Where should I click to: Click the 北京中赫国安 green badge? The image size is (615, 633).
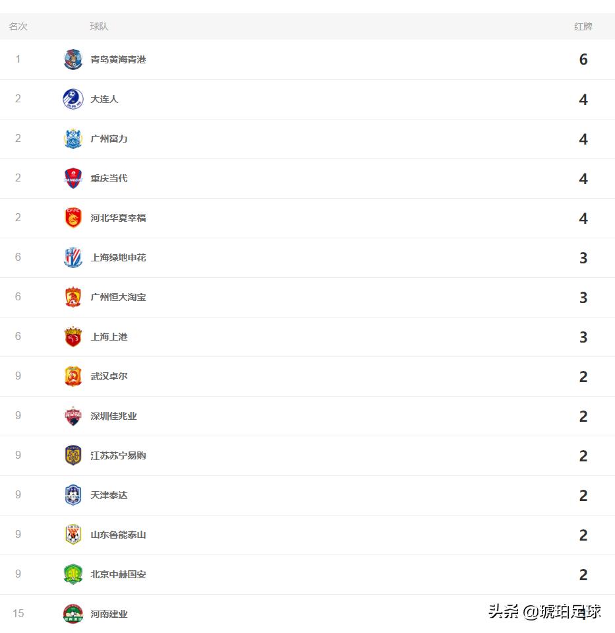coord(73,574)
